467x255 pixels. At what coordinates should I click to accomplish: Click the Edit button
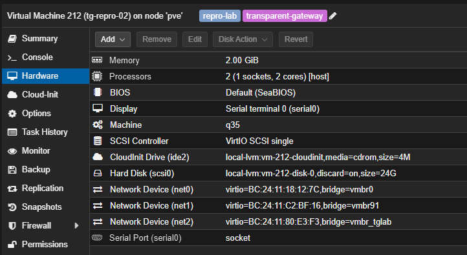pos(195,39)
